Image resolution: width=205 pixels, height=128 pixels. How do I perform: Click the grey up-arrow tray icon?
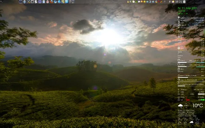pyautogui.click(x=165, y=2)
